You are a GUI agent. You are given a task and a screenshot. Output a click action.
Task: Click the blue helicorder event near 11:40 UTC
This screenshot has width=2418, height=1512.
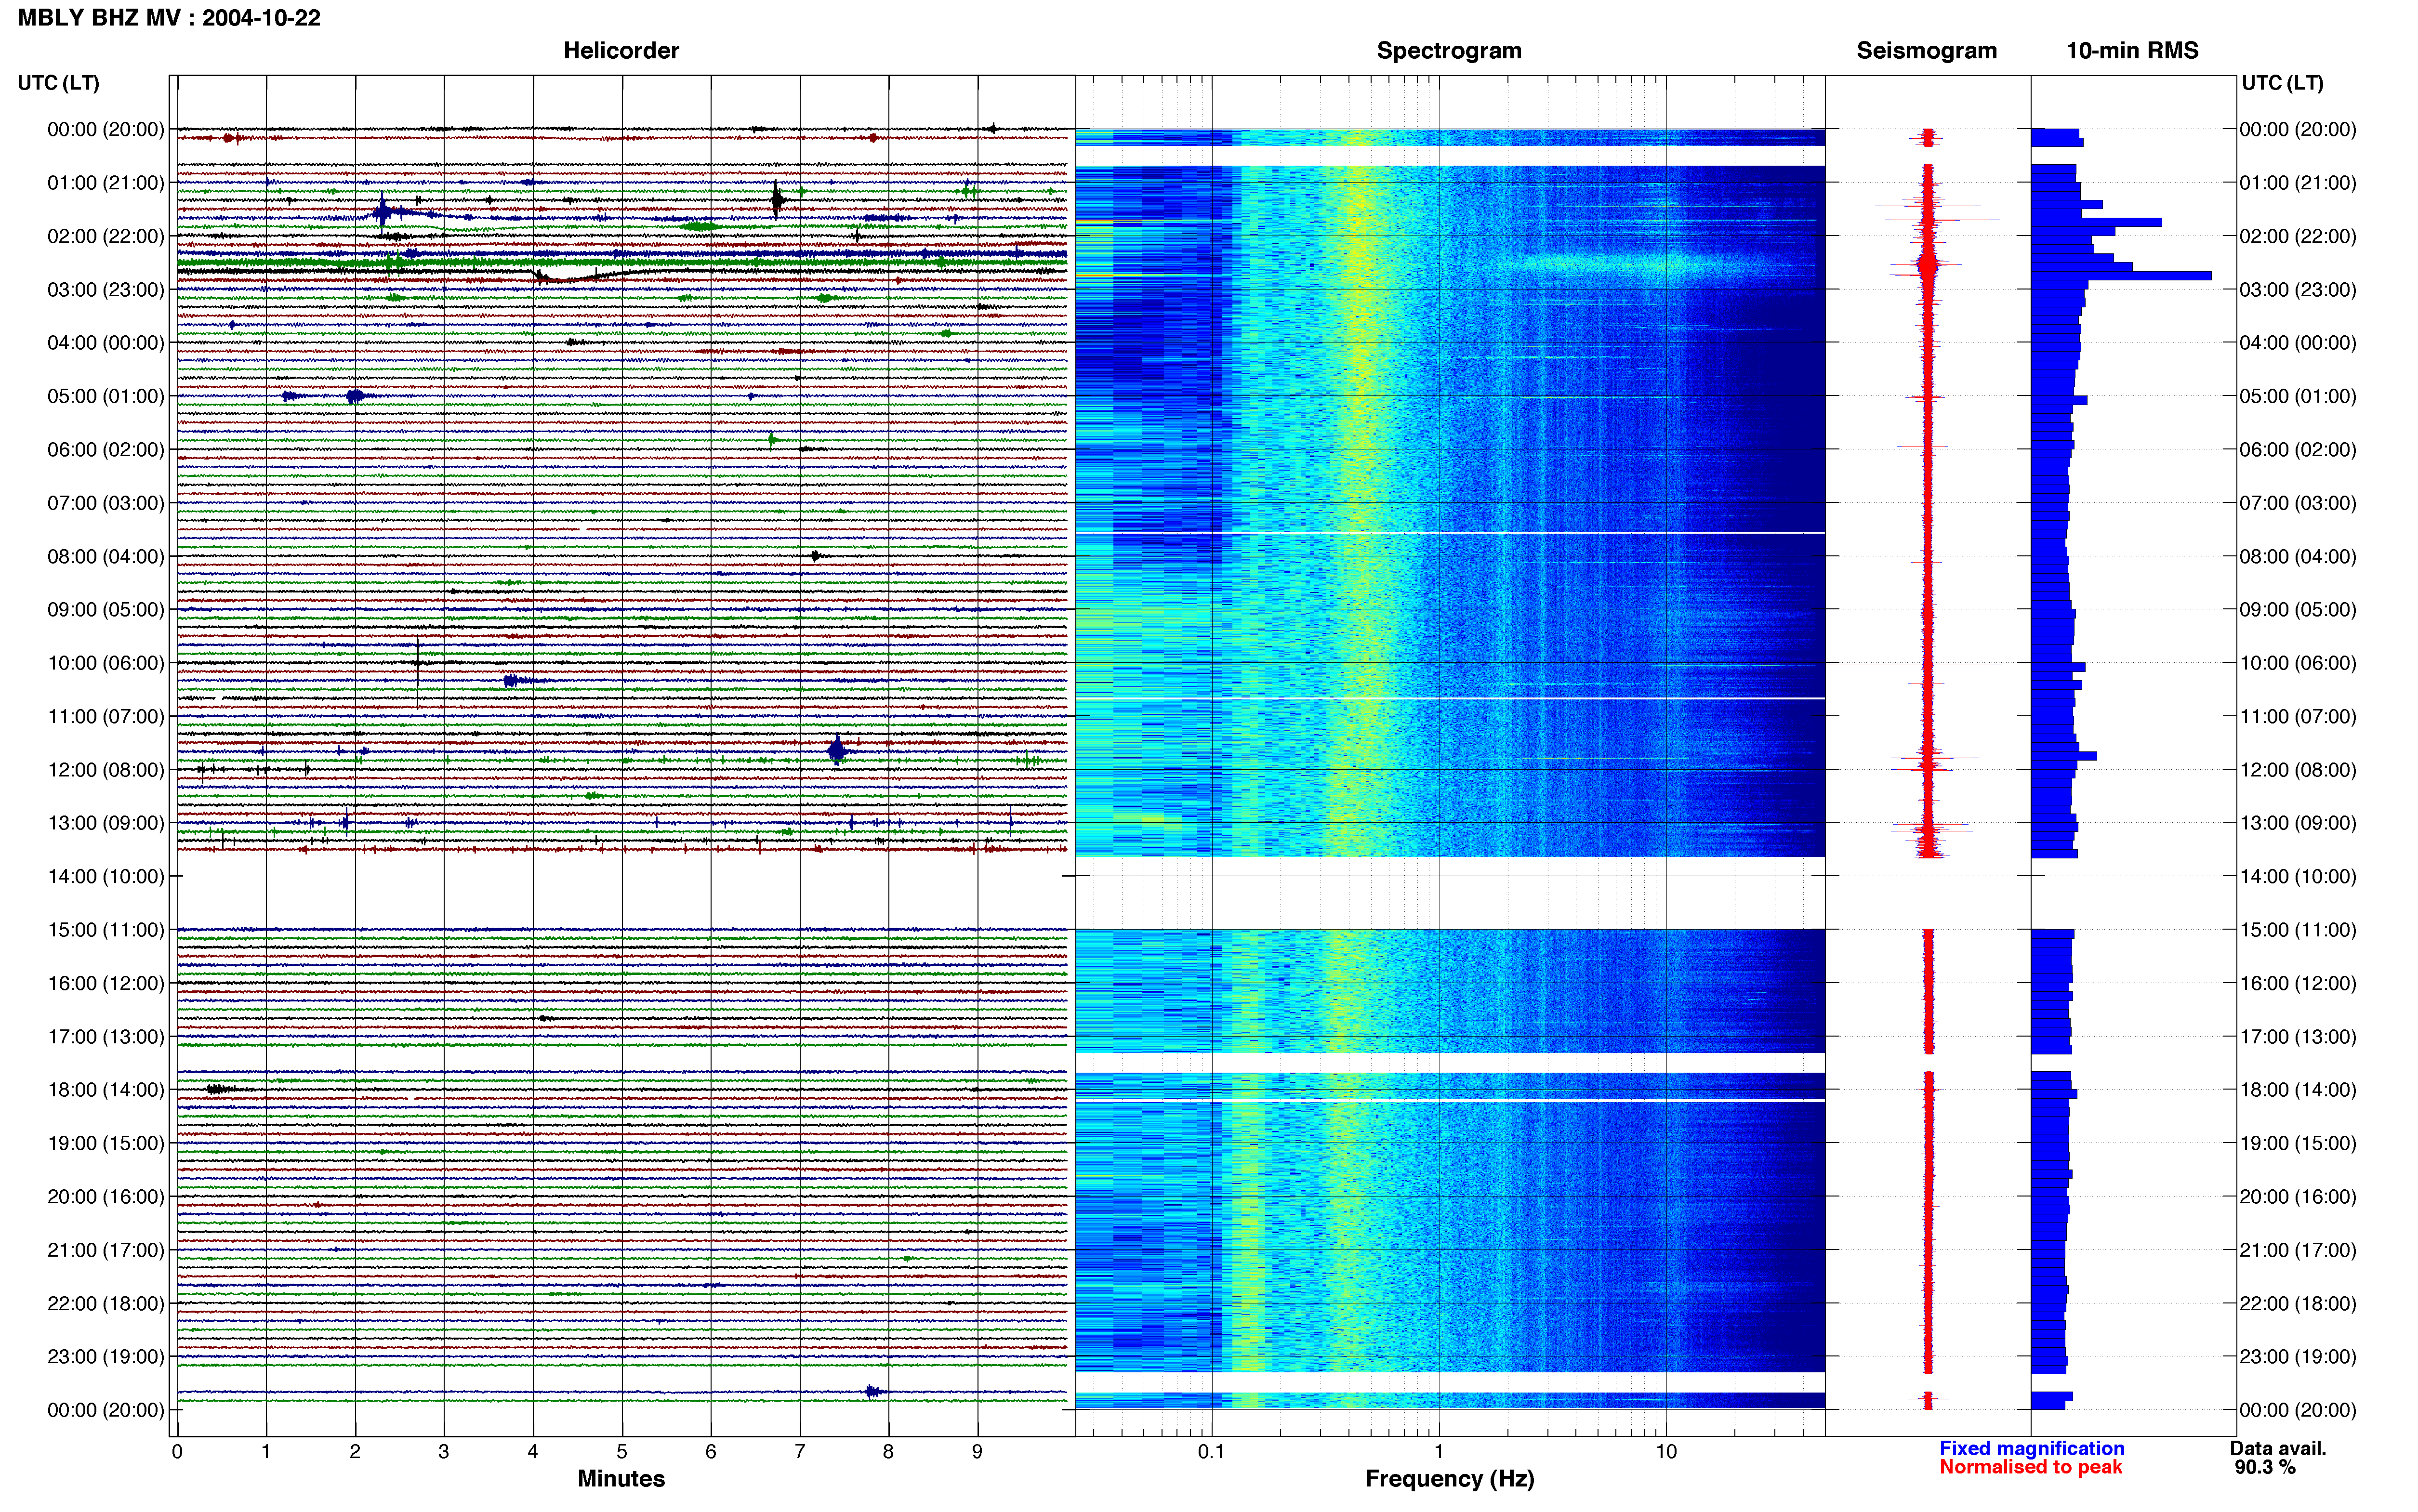(x=837, y=750)
